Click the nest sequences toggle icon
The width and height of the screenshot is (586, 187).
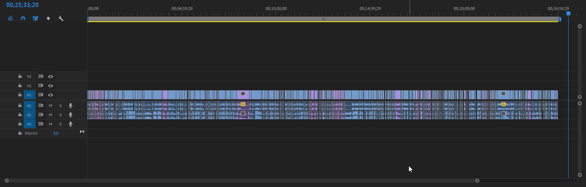click(10, 18)
